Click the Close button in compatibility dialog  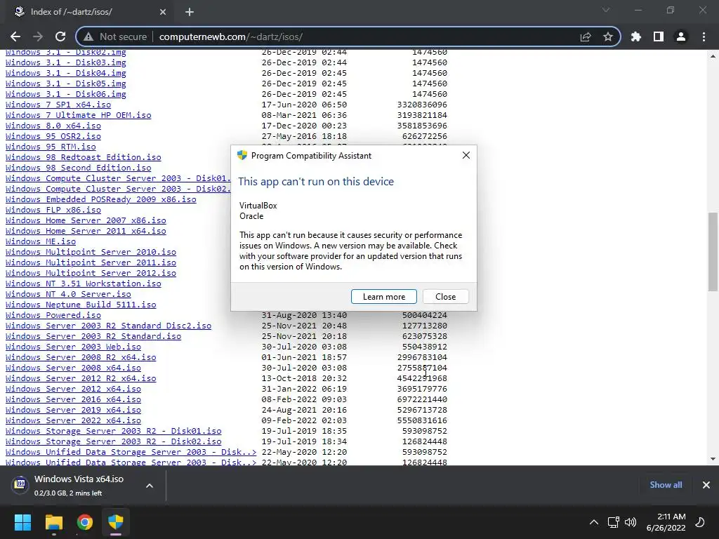pyautogui.click(x=445, y=297)
